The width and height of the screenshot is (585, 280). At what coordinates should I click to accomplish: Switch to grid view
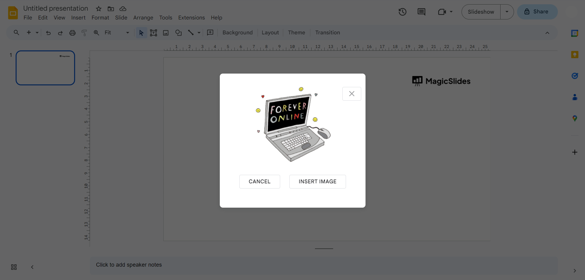pyautogui.click(x=14, y=267)
